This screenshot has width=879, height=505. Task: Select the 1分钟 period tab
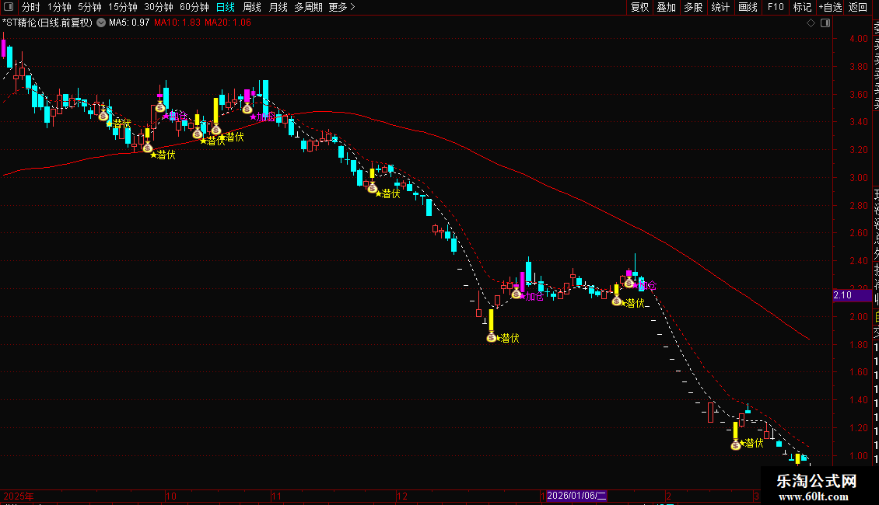(59, 7)
